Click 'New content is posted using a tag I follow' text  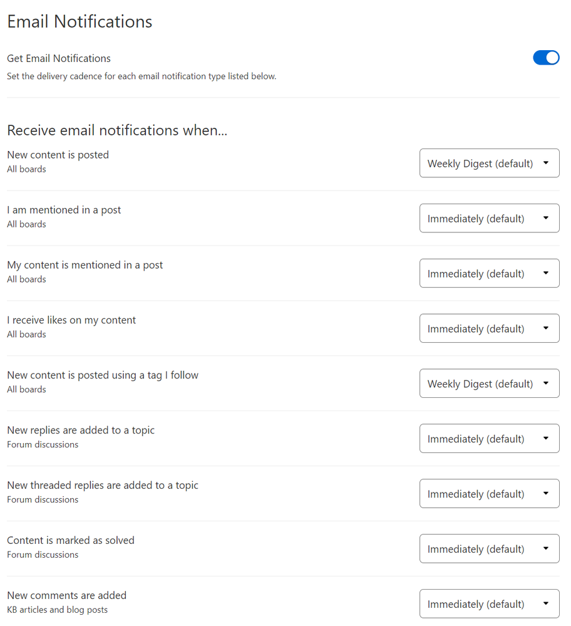(103, 375)
